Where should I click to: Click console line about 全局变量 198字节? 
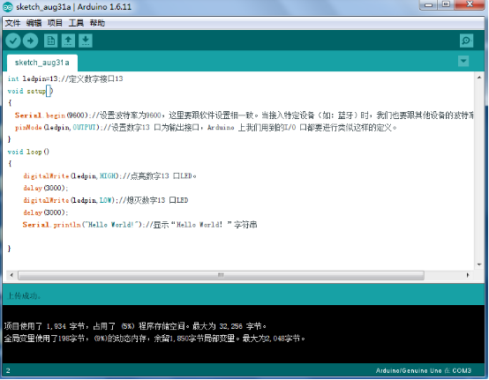point(154,339)
